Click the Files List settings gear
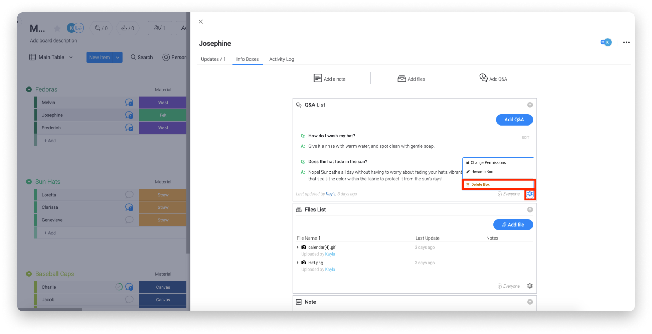Image resolution: width=652 pixels, height=334 pixels. [x=530, y=286]
